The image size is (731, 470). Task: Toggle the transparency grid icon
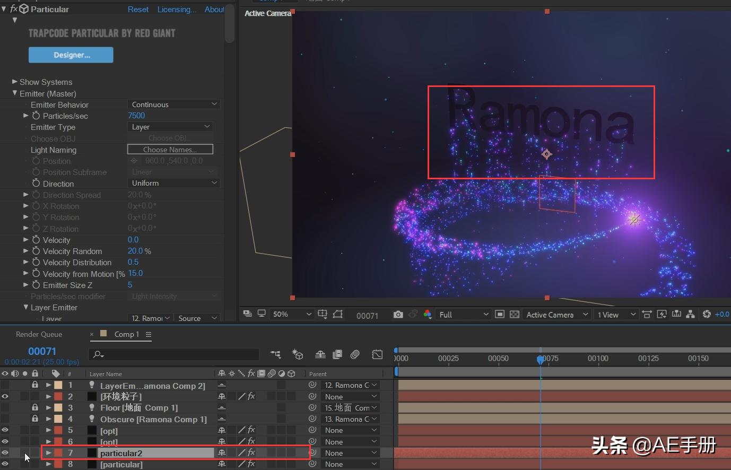tap(514, 315)
